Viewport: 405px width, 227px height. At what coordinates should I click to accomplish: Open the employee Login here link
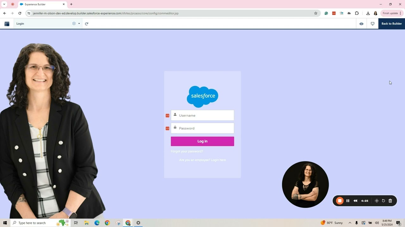[x=202, y=160]
